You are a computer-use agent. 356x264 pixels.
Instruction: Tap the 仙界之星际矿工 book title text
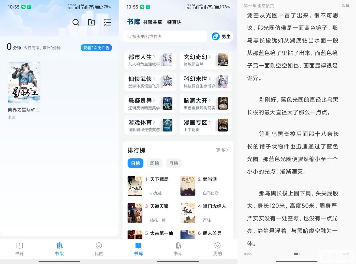pyautogui.click(x=24, y=110)
